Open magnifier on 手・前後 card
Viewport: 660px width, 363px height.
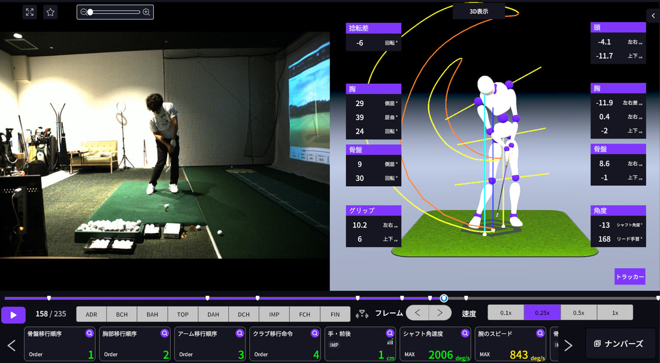(390, 333)
